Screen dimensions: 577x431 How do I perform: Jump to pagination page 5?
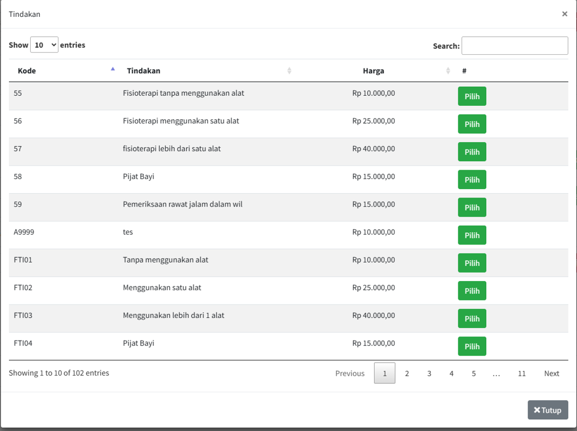coord(473,373)
